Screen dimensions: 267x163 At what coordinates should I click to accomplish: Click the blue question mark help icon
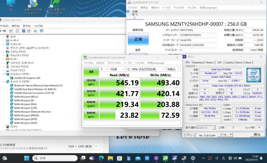(x=24, y=31)
